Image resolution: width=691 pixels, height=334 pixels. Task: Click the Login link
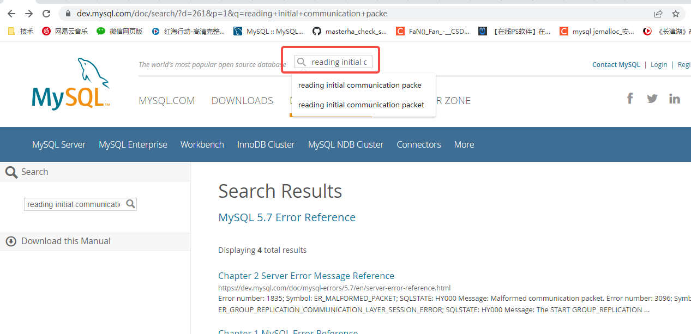click(659, 64)
